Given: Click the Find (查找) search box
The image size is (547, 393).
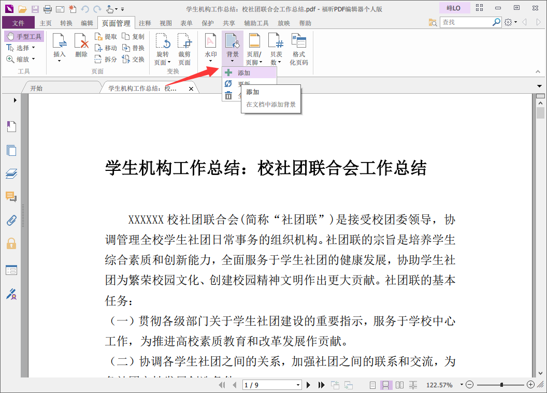Looking at the screenshot, I should pos(466,22).
